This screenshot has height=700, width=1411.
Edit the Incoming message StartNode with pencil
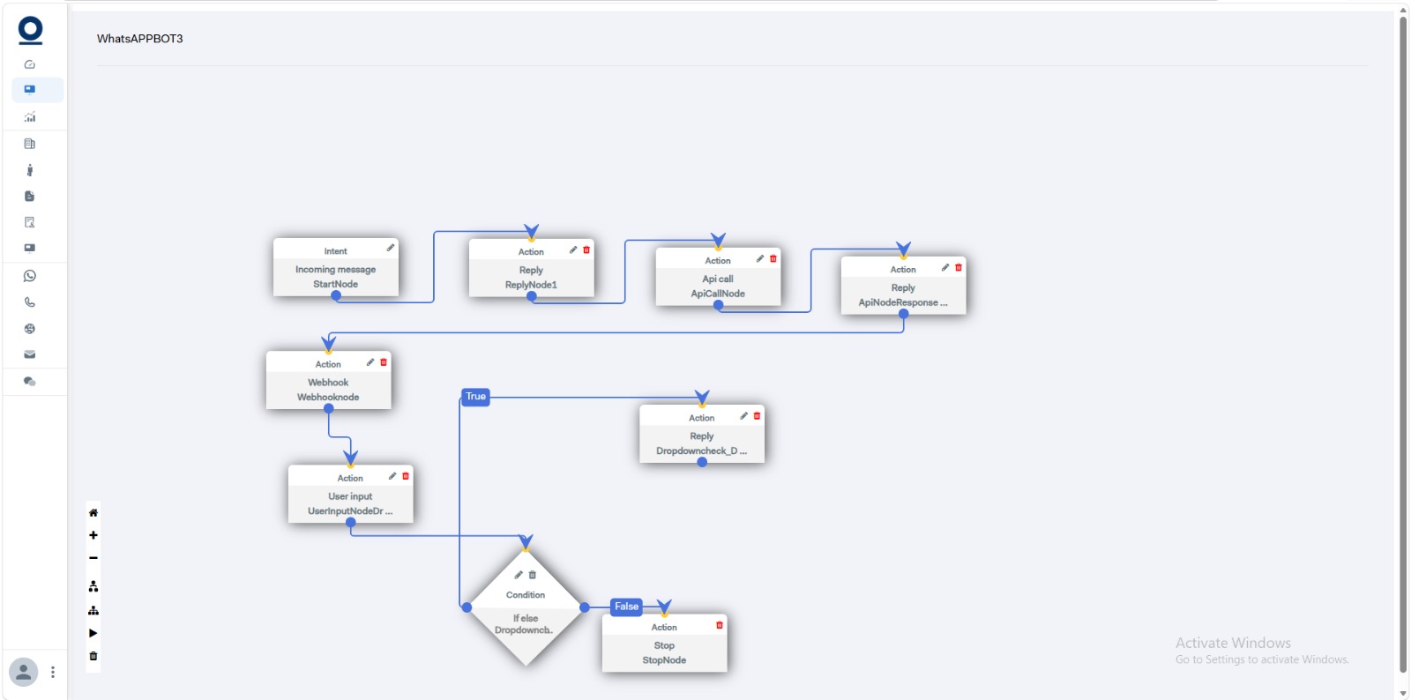(x=390, y=248)
